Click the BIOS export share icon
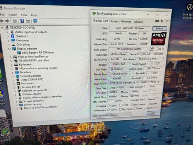193x145 pixels. [152, 49]
